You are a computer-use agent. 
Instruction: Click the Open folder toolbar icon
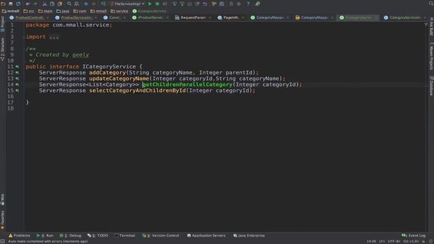(x=3, y=4)
